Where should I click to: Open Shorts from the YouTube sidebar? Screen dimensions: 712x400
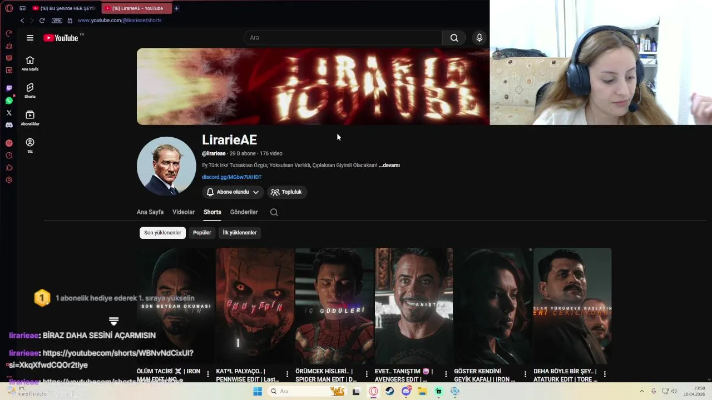(30, 91)
